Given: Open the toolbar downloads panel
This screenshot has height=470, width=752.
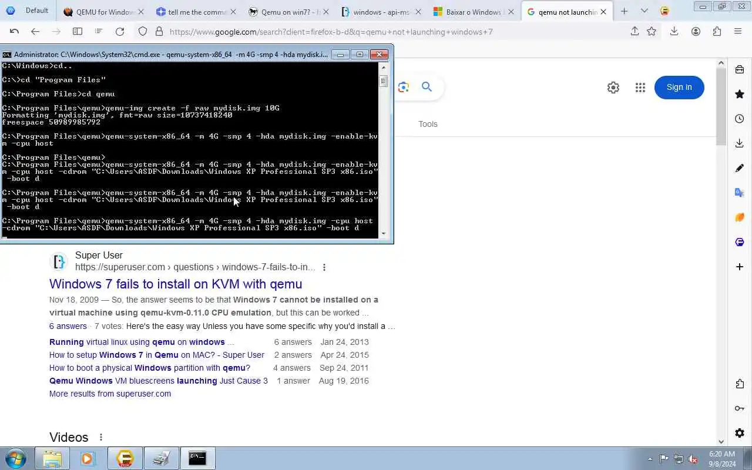Looking at the screenshot, I should coord(674,32).
